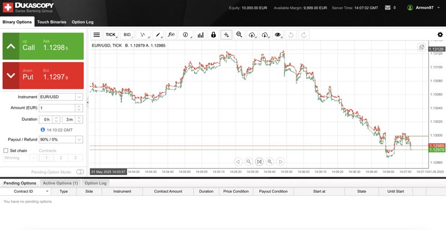
Task: Sort by the Contract Amount column
Action: [168, 192]
